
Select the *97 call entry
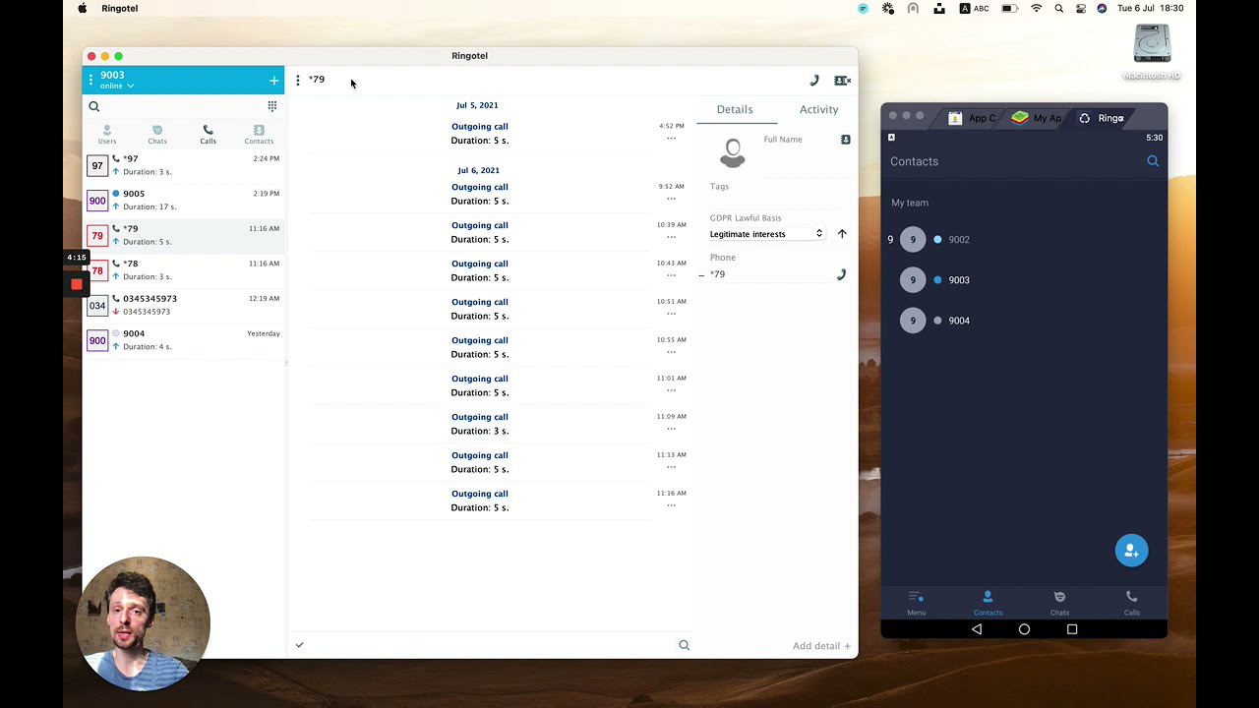tap(183, 165)
